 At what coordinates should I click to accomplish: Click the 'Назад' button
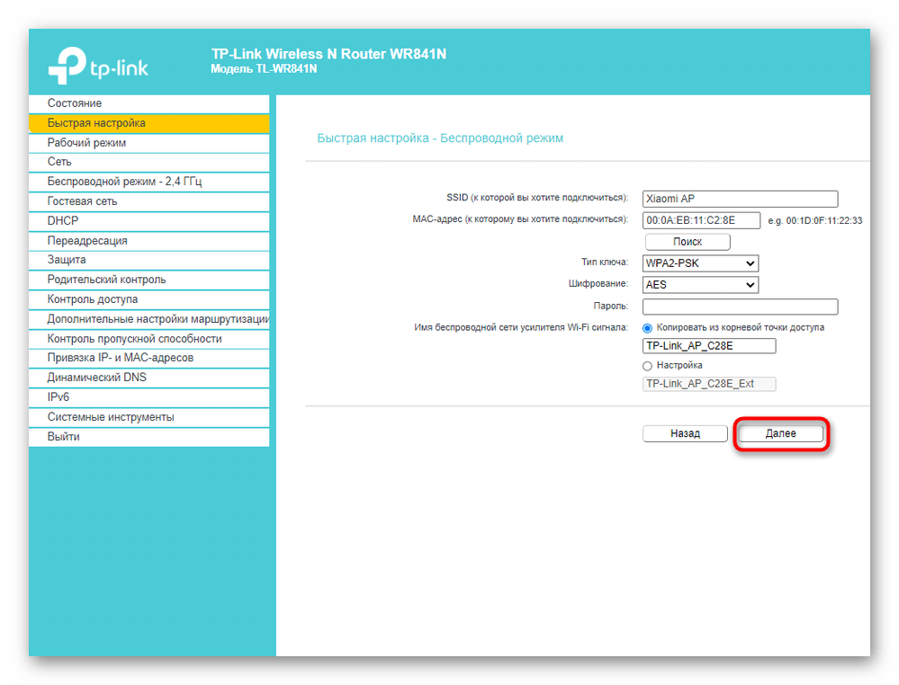click(x=685, y=433)
